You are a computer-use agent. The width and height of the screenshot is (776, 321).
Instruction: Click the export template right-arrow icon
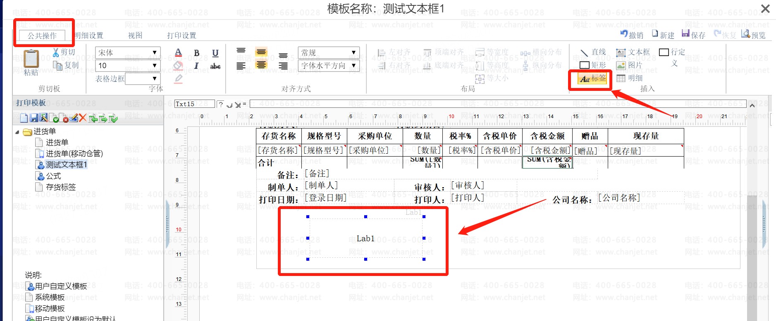click(x=103, y=118)
